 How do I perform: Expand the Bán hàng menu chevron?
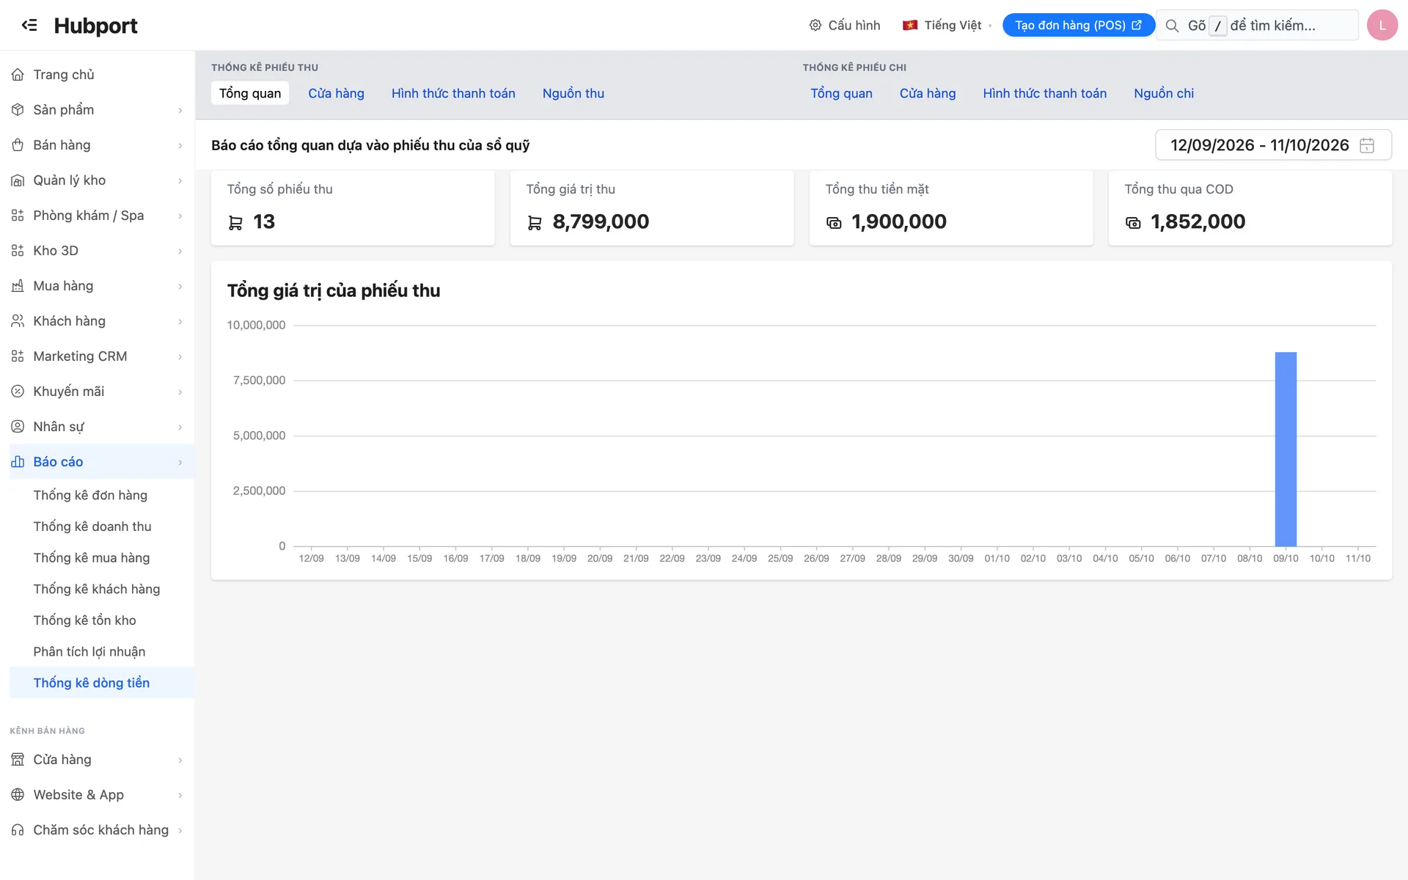(180, 145)
